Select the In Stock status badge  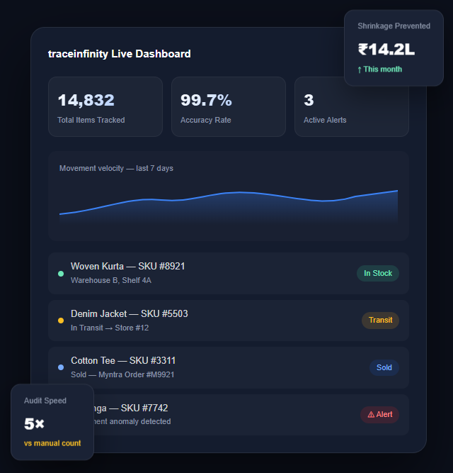[x=378, y=273]
